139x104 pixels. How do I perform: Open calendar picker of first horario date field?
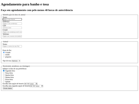click(36, 84)
